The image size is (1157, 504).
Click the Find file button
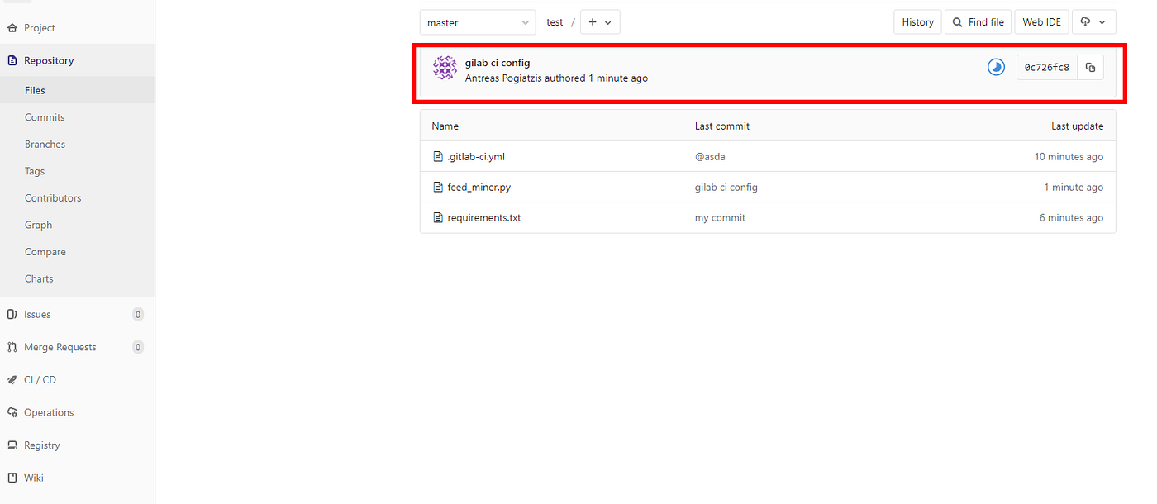tap(978, 22)
